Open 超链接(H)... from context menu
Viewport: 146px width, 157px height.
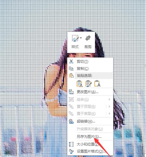tap(86, 121)
